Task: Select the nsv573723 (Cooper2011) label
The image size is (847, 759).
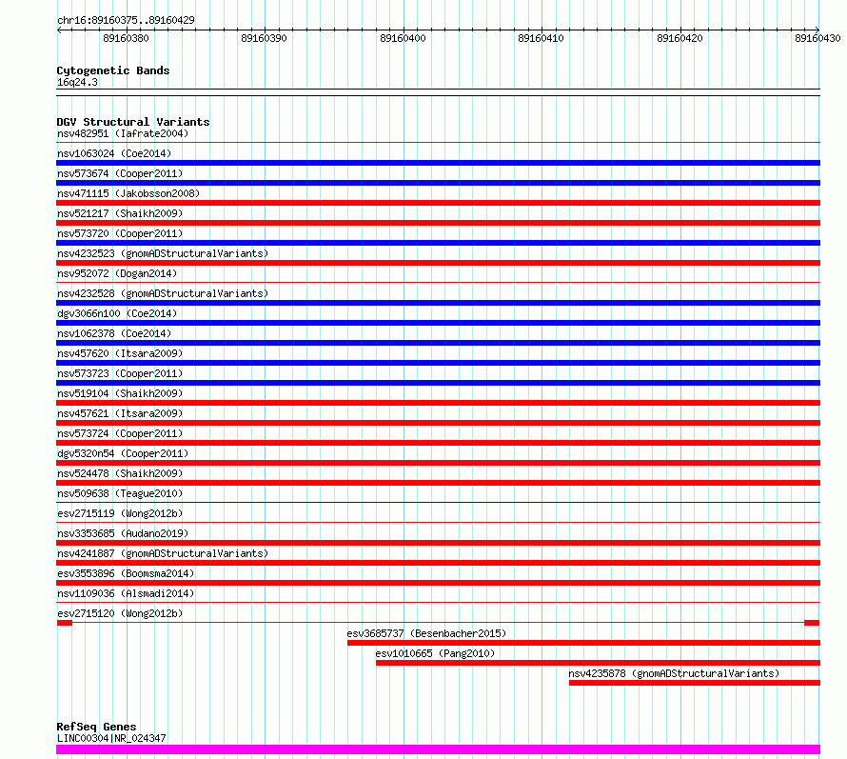Action: pos(120,373)
